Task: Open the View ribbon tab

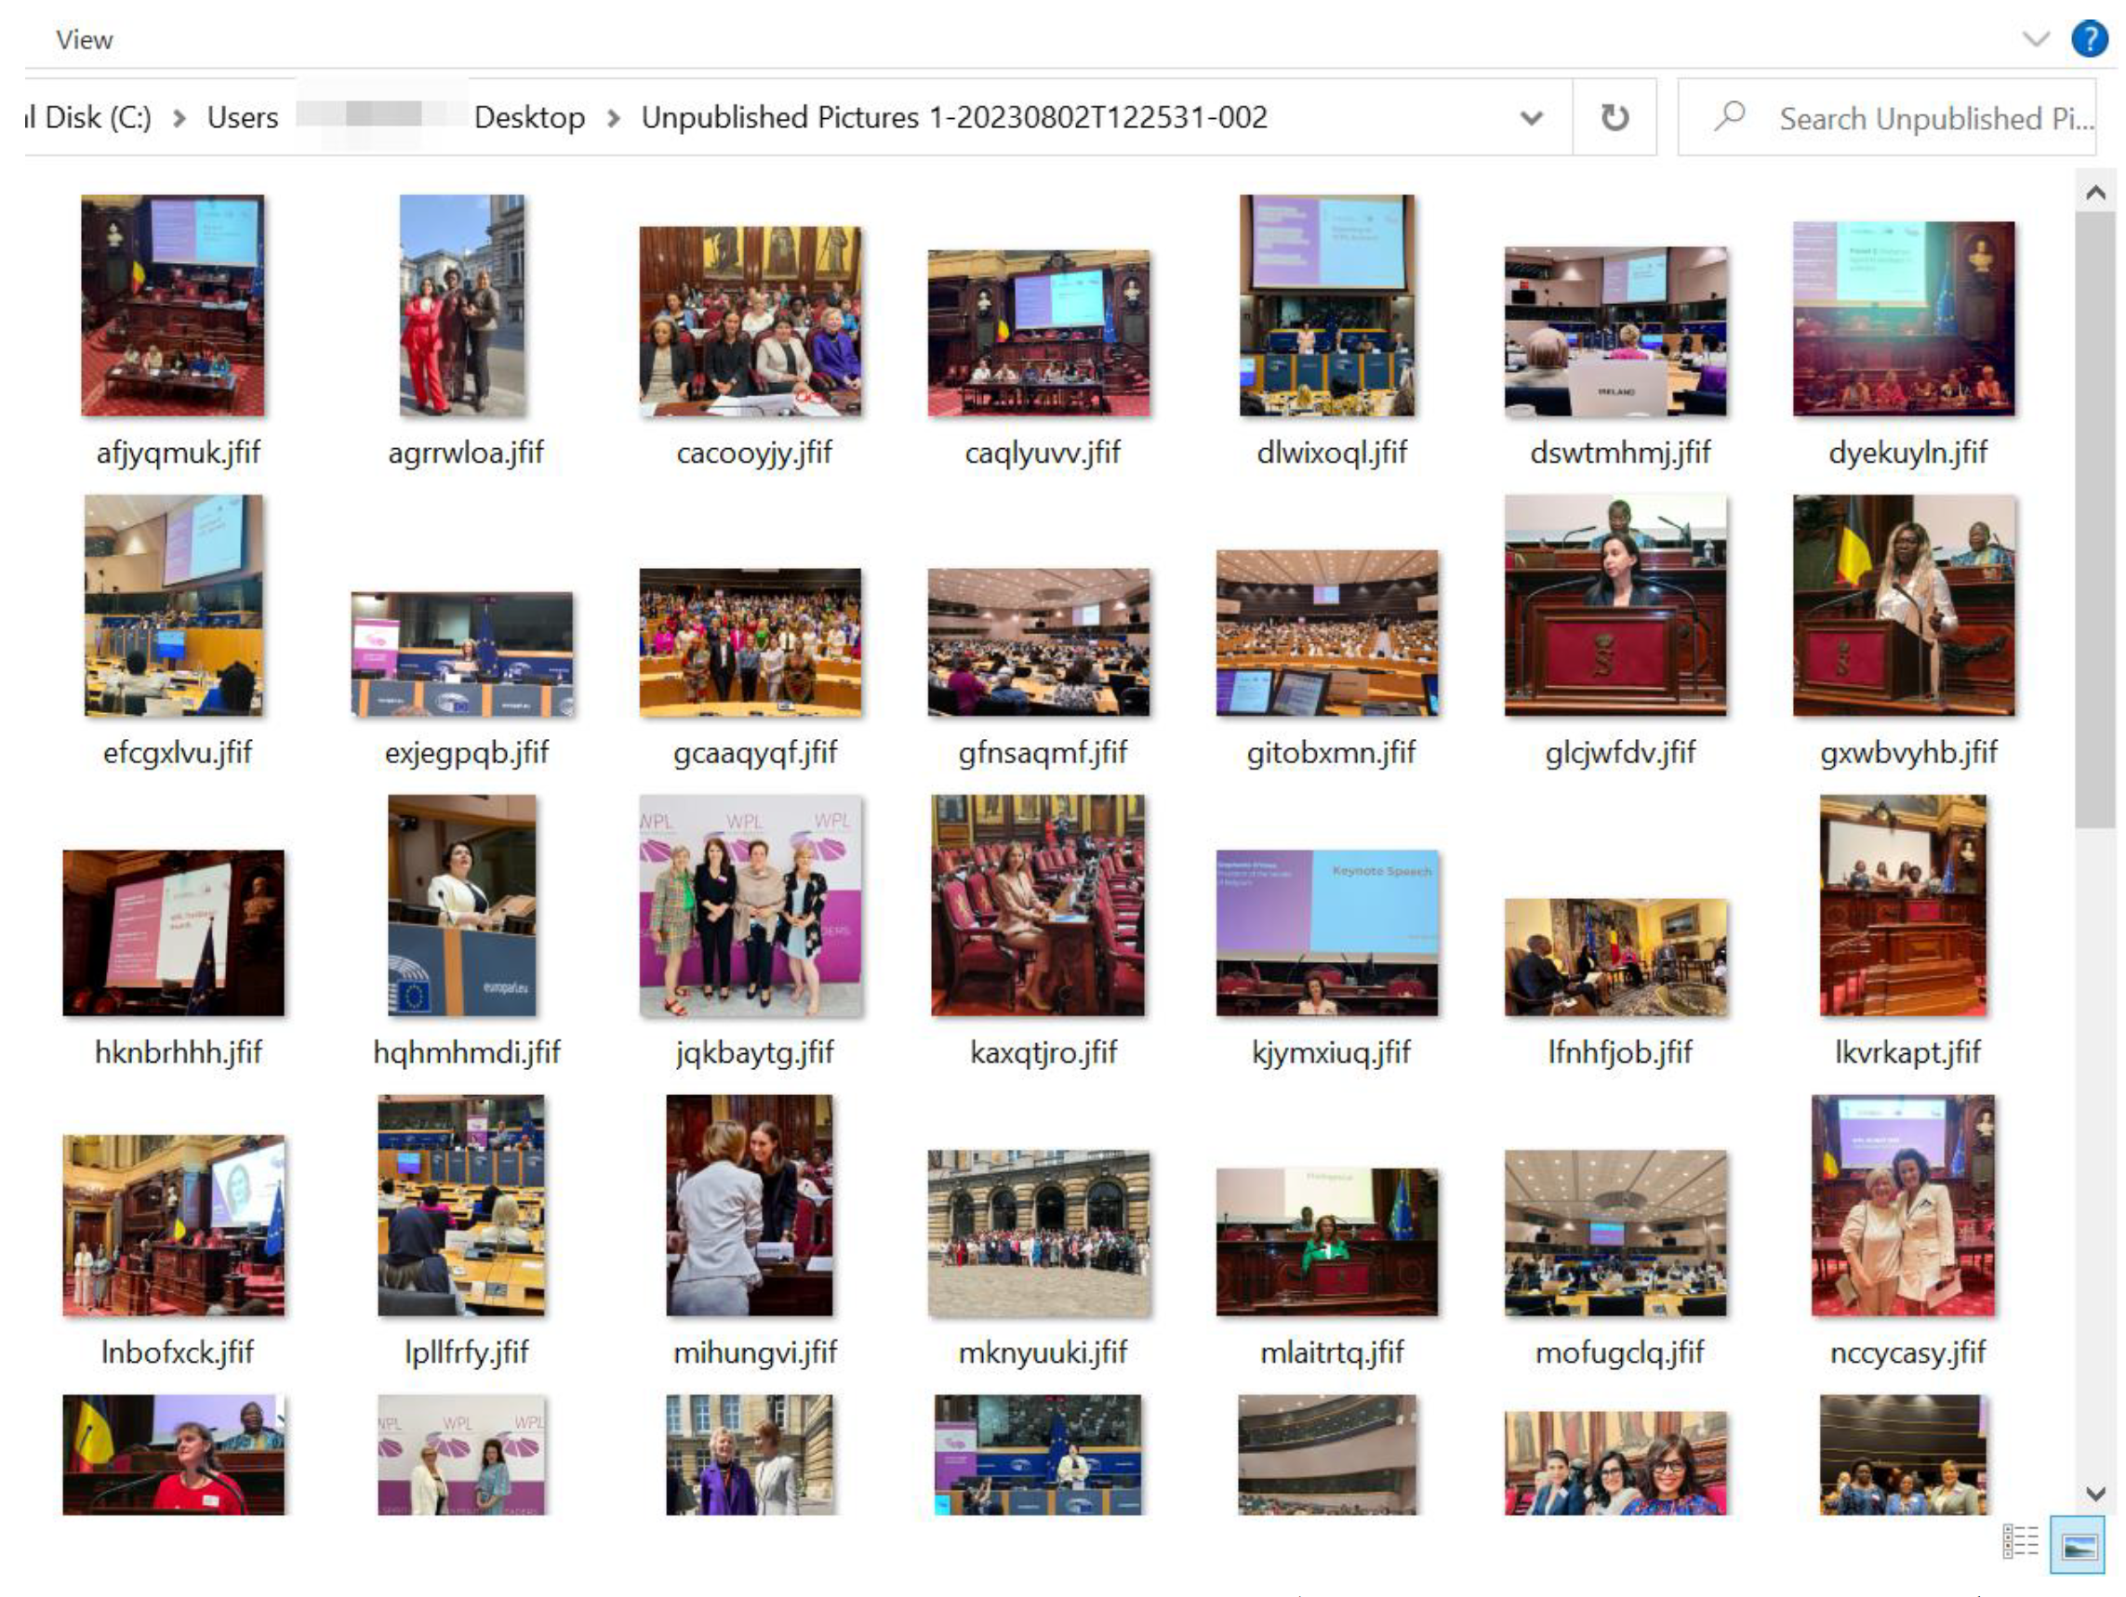Action: [84, 39]
